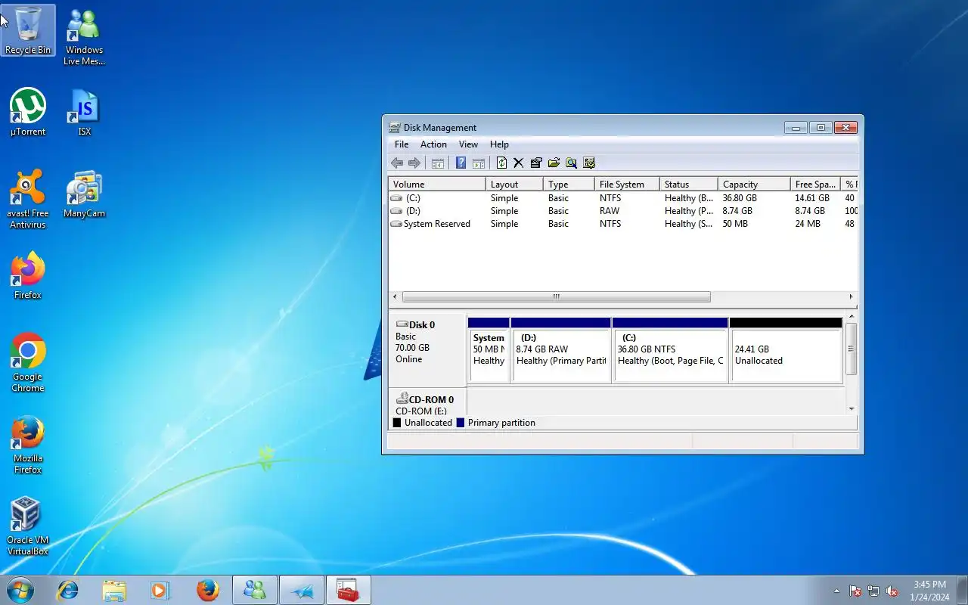This screenshot has height=605, width=968.
Task: Sort by the Free Space column header
Action: point(816,185)
